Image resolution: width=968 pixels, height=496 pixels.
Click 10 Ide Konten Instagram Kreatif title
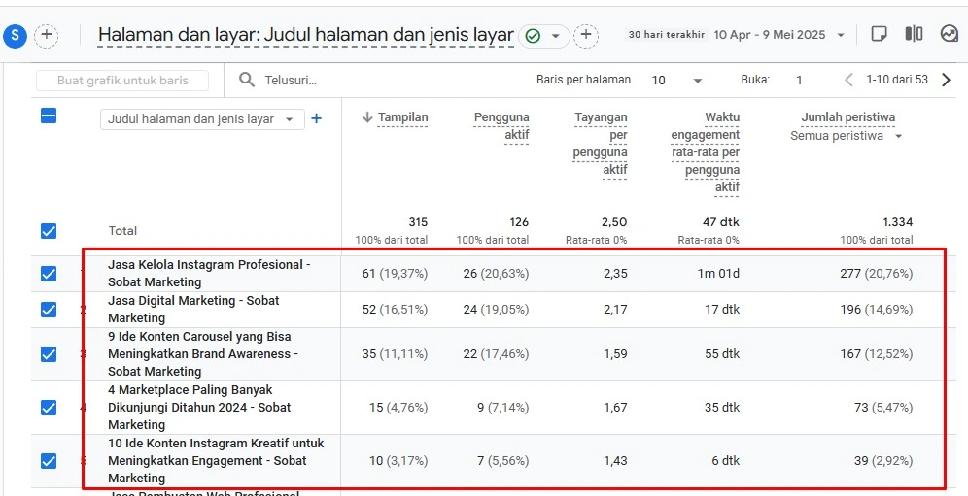[216, 461]
